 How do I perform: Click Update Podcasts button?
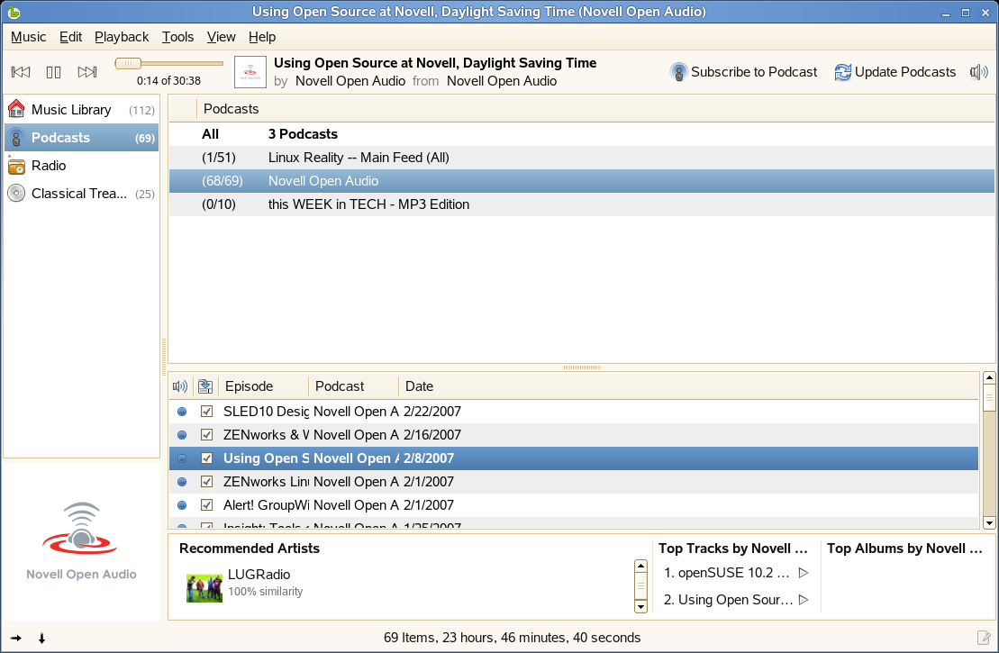click(x=895, y=72)
